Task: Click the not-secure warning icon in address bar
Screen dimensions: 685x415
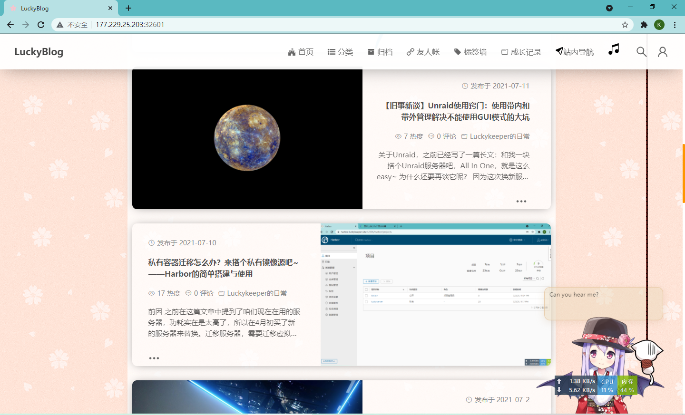Action: [x=60, y=25]
